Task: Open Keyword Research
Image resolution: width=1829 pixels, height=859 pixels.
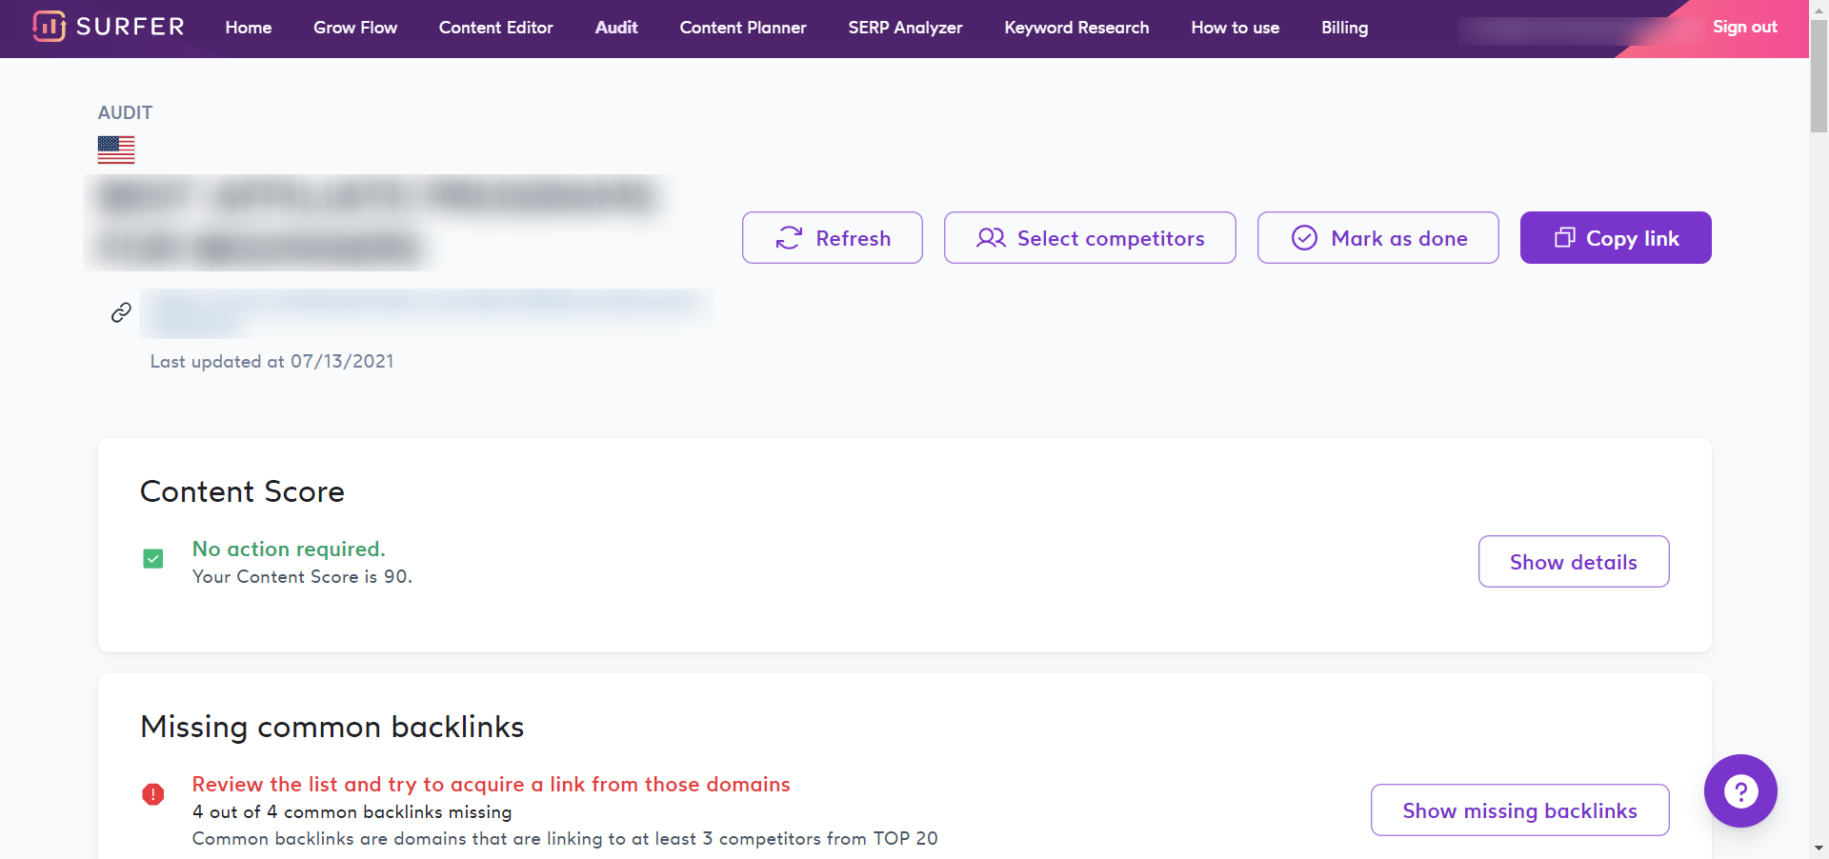Action: pos(1076,28)
